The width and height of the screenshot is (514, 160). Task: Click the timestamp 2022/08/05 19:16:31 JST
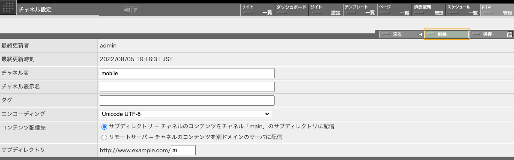136,59
